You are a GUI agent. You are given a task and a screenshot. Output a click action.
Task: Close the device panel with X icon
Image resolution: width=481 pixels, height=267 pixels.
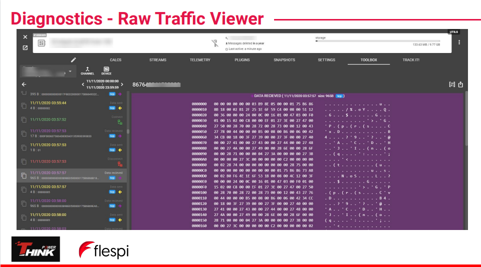[x=25, y=37]
